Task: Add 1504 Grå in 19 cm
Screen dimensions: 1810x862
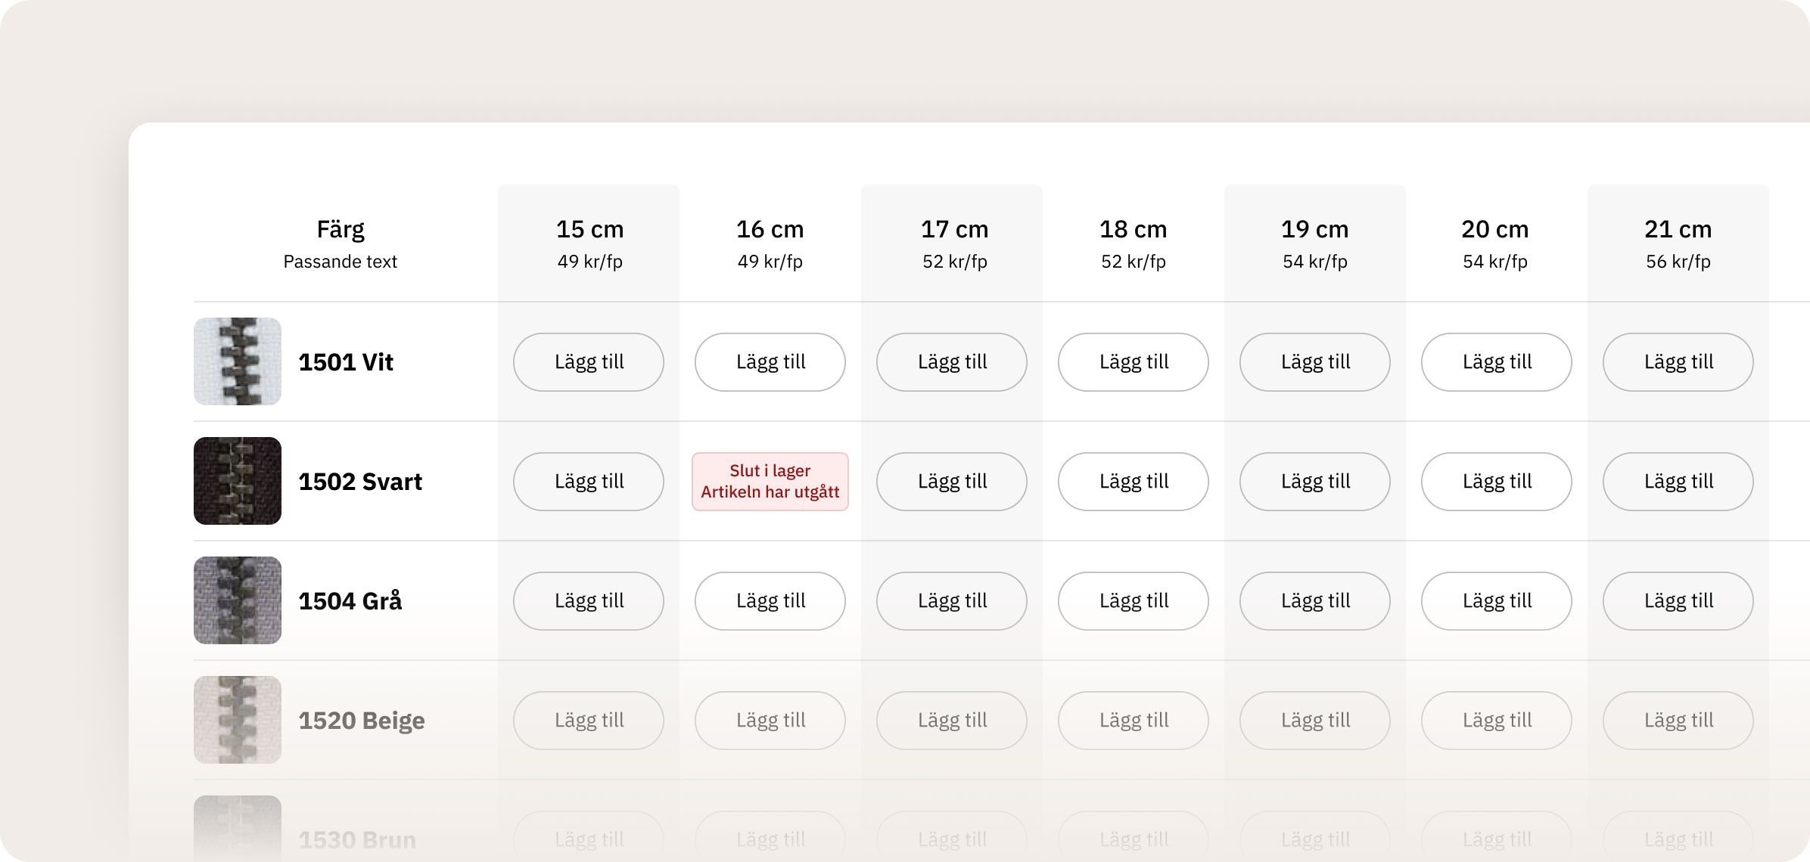Action: (1315, 601)
